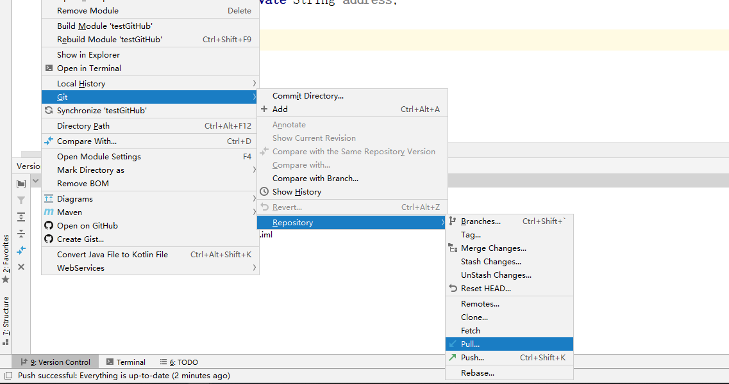729x384 pixels.
Task: Expand the WebServices submenu arrow
Action: [x=255, y=268]
